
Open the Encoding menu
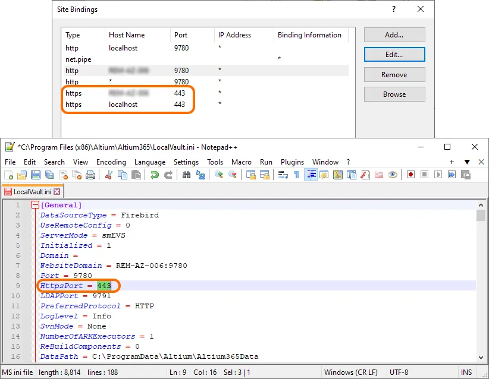(x=111, y=162)
